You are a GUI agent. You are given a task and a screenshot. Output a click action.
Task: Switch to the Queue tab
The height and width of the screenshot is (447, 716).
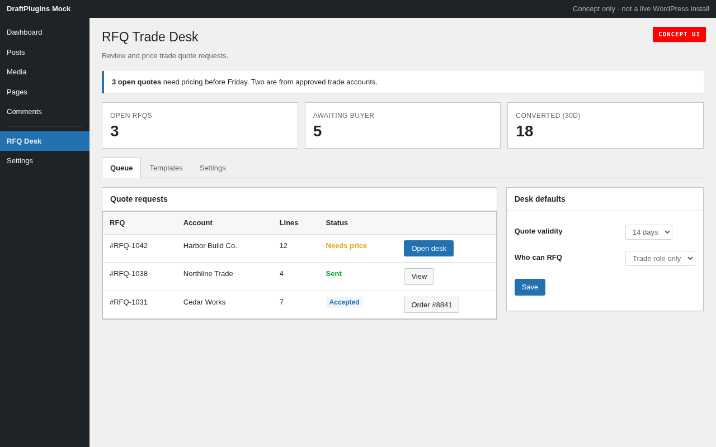(x=121, y=168)
